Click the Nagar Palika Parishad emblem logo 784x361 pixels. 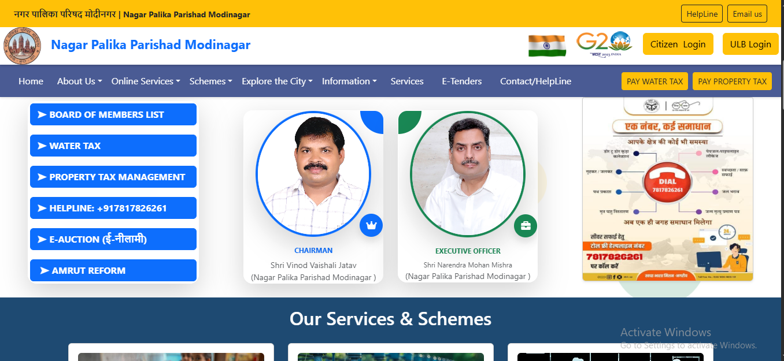[23, 46]
